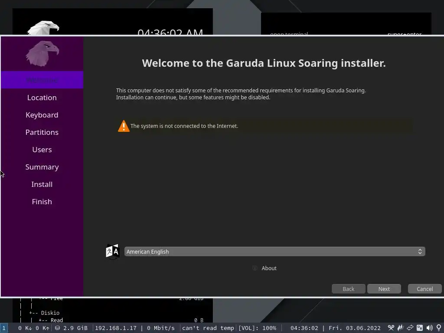Click the flame tray icon
Screen dimensions: 444x333
[x=400, y=328]
